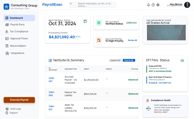This screenshot has width=194, height=119.
Task: Click Alex Mercer profile avatar
Action: click(187, 5)
